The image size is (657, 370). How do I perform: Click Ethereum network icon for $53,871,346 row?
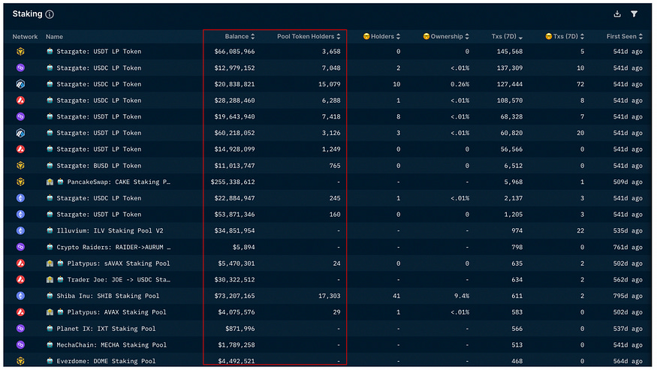coord(20,215)
